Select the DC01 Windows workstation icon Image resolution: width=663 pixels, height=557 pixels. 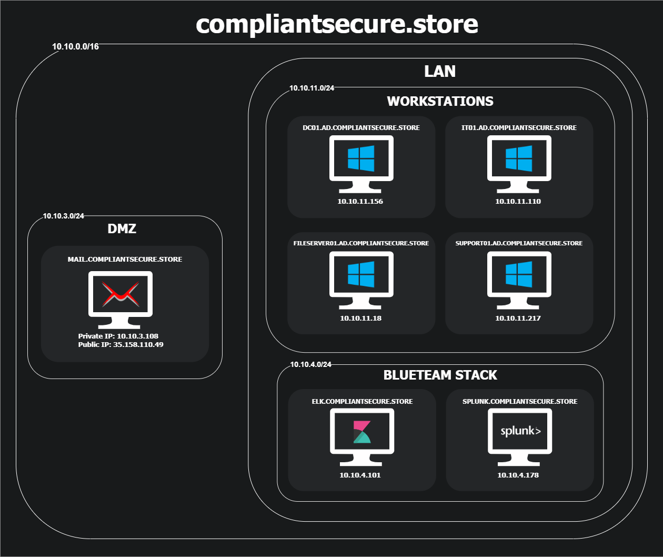361,163
